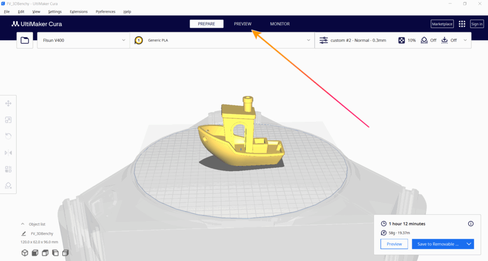Open the Preferences menu

click(x=105, y=11)
